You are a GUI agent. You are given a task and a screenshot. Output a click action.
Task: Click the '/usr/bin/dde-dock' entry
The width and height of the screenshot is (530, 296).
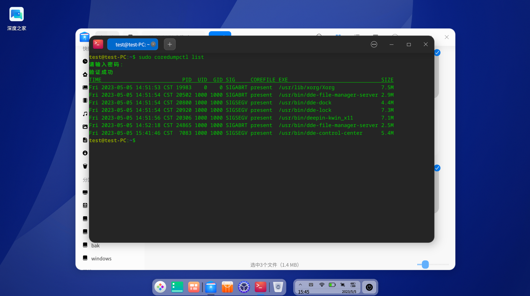(x=305, y=102)
